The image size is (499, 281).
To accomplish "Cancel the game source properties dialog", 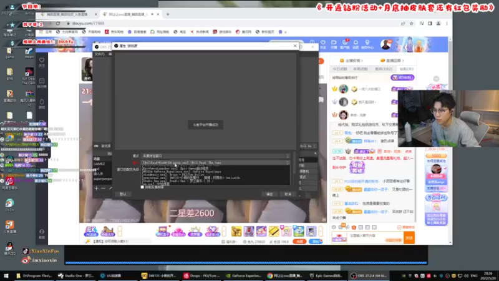I will (x=288, y=194).
